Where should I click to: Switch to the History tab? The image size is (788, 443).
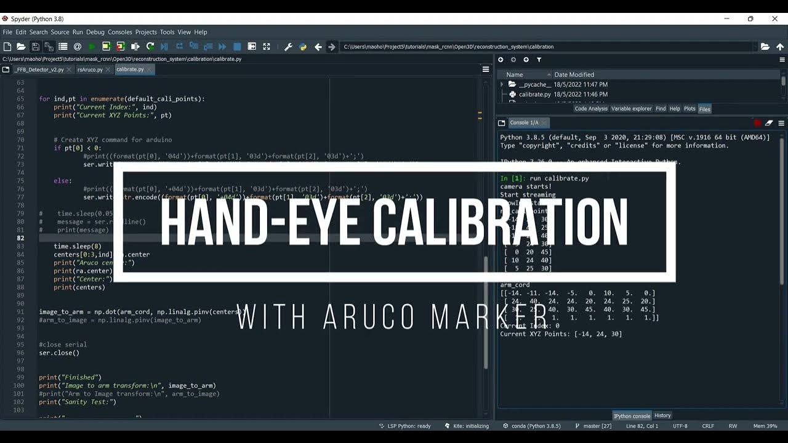[662, 416]
